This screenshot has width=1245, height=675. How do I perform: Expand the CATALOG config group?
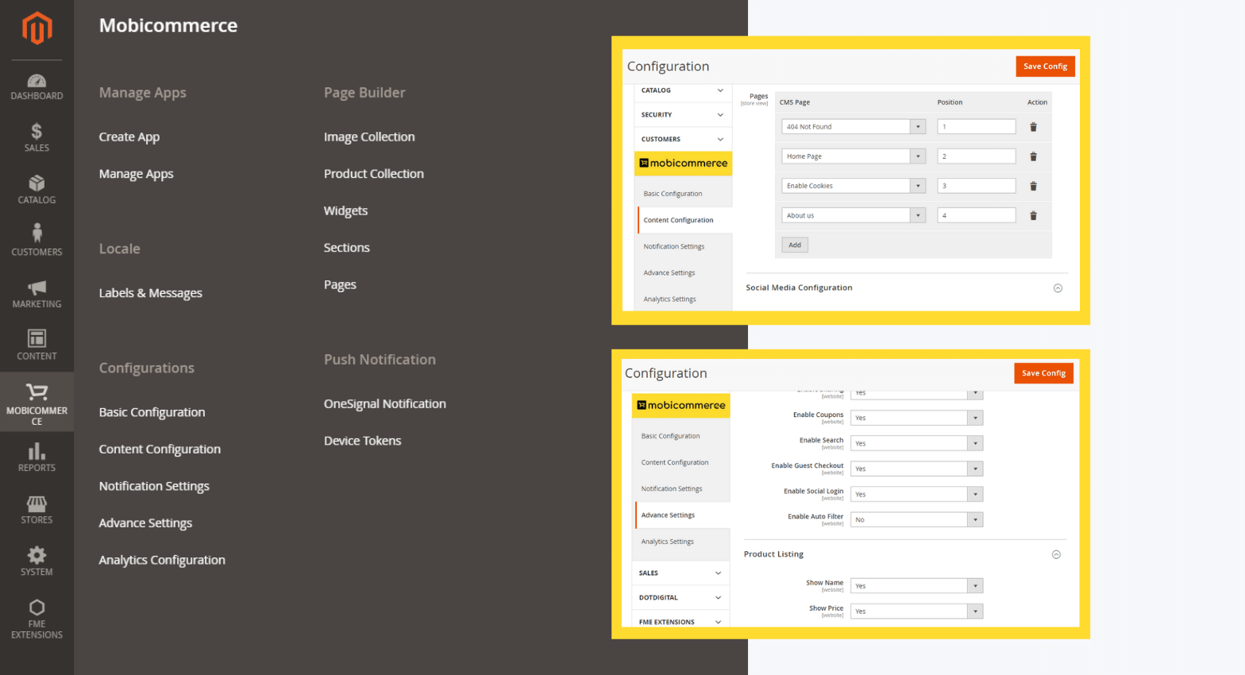(683, 91)
